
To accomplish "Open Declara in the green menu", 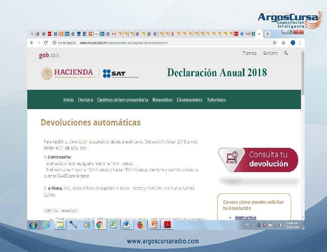I will (x=85, y=100).
